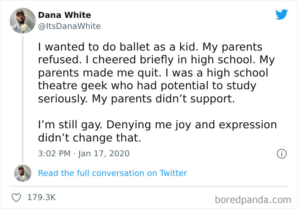Click the Twitter bird logo
This screenshot has height=209, width=298.
[281, 14]
